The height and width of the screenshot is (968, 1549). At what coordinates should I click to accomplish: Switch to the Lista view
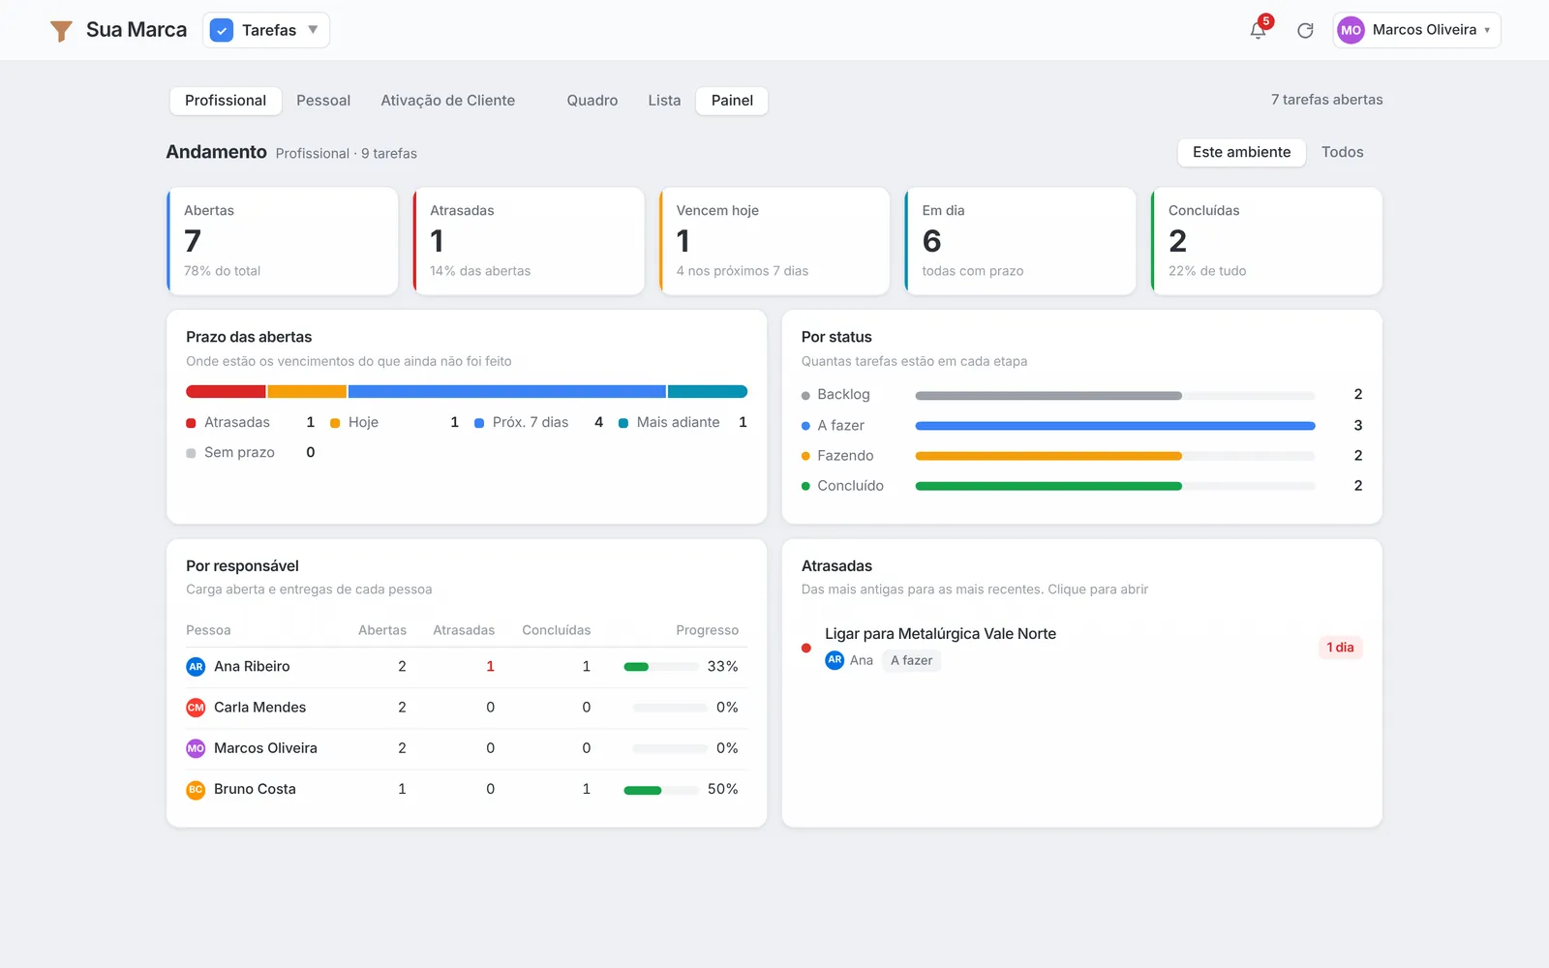point(664,101)
